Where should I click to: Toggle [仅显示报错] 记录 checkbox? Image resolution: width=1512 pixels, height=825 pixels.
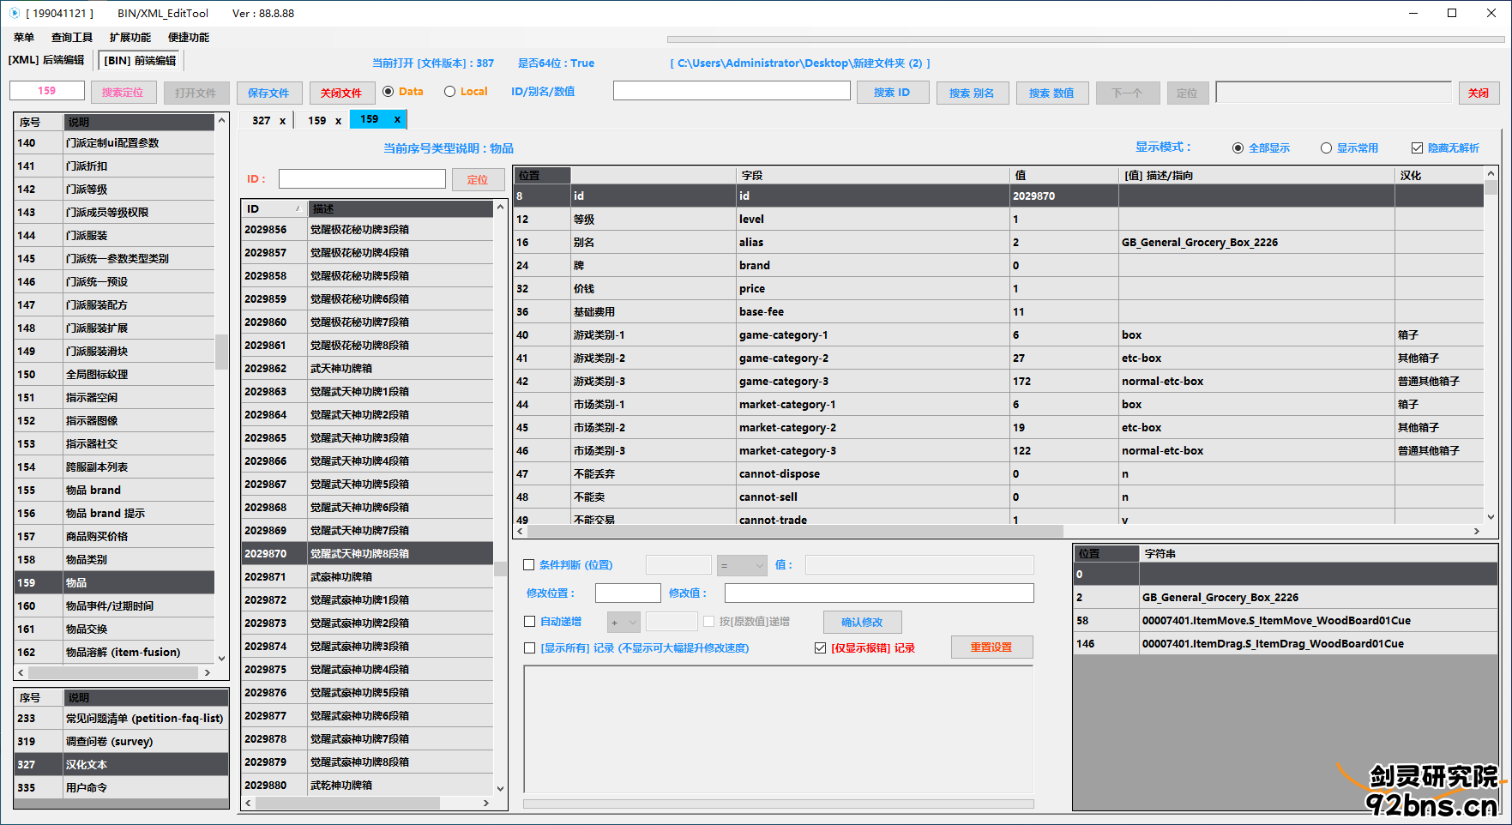[x=820, y=648]
